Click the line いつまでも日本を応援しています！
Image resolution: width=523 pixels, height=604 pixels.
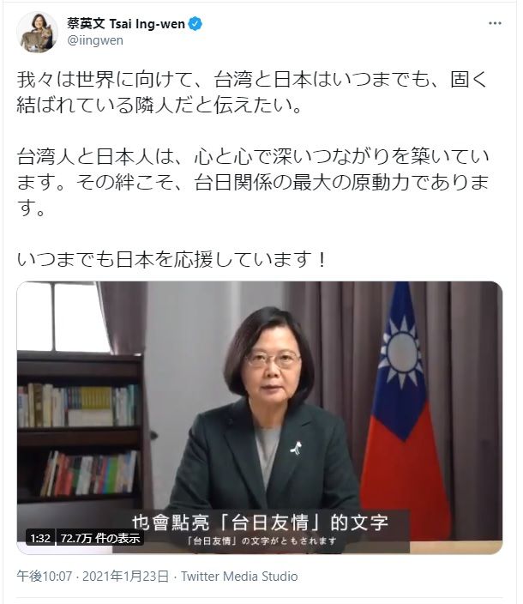(x=171, y=259)
